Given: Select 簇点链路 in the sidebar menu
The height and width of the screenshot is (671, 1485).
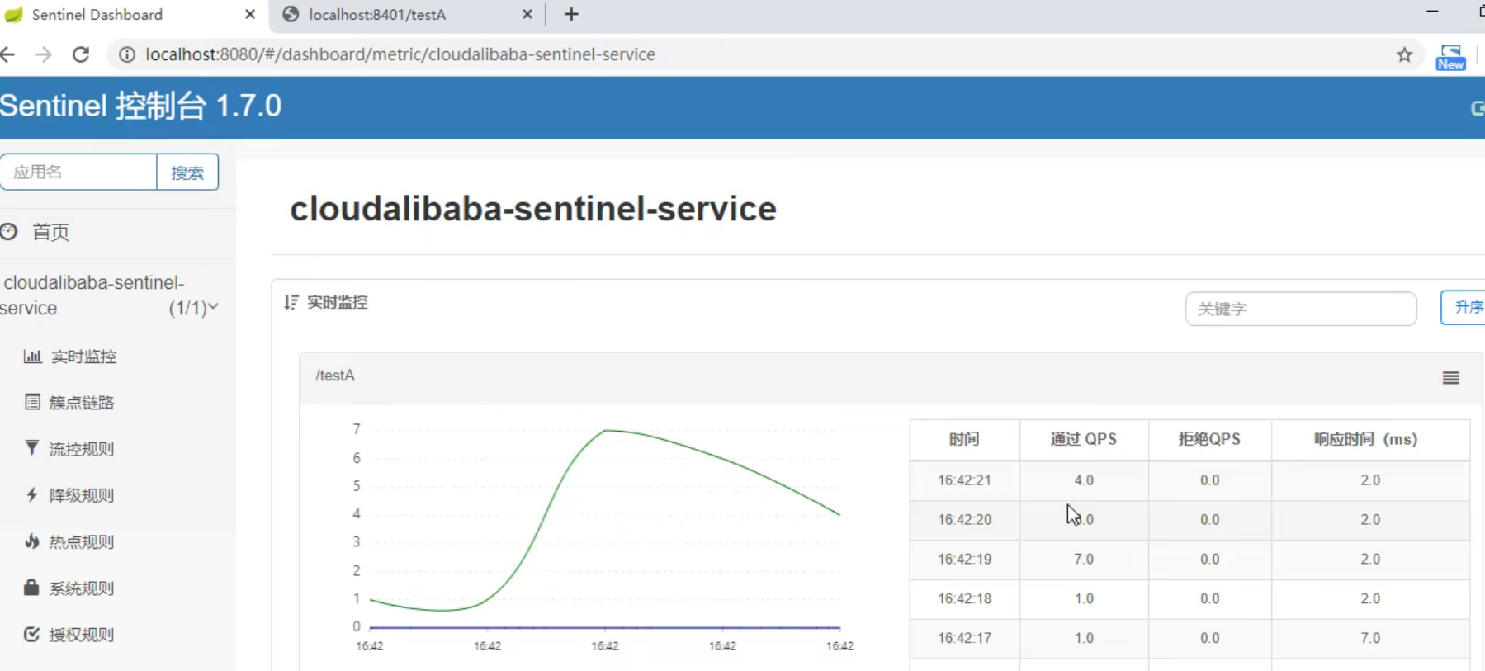Looking at the screenshot, I should pyautogui.click(x=81, y=403).
